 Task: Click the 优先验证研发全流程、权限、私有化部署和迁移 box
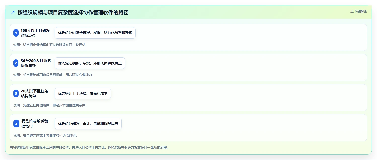pos(95,33)
